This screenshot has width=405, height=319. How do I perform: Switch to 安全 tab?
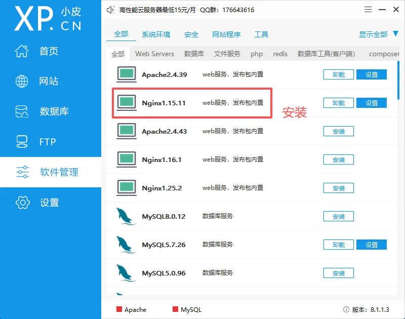[x=191, y=34]
